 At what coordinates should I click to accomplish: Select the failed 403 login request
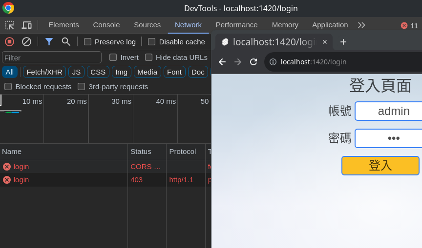(21, 180)
